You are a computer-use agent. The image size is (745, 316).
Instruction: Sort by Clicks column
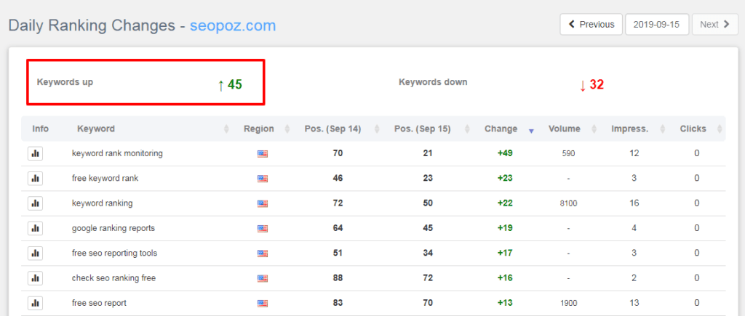(x=698, y=129)
